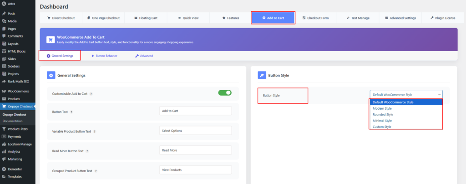The width and height of the screenshot is (466, 184).
Task: Open the Documentation link in sidebar
Action: click(13, 121)
